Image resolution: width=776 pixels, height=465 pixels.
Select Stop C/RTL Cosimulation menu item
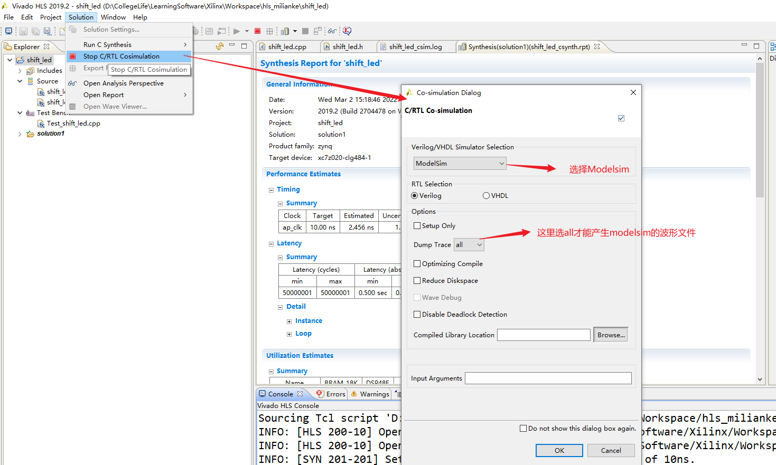[129, 56]
